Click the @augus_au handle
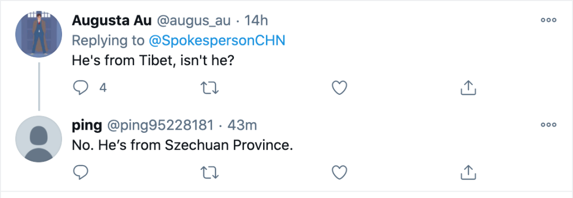The image size is (573, 198). [x=194, y=21]
